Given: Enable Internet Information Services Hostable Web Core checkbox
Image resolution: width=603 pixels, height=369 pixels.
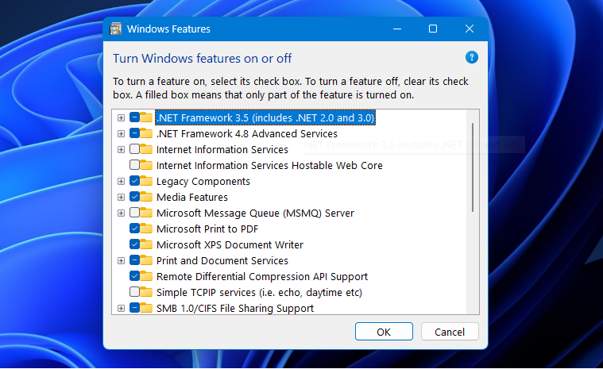Looking at the screenshot, I should click(x=134, y=165).
